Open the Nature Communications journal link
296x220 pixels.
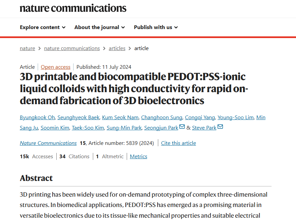(x=48, y=143)
